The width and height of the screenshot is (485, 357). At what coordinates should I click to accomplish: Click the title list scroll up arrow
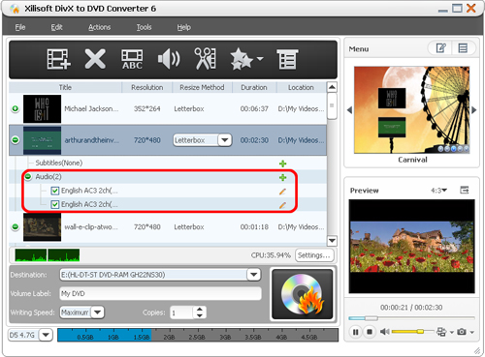point(332,87)
